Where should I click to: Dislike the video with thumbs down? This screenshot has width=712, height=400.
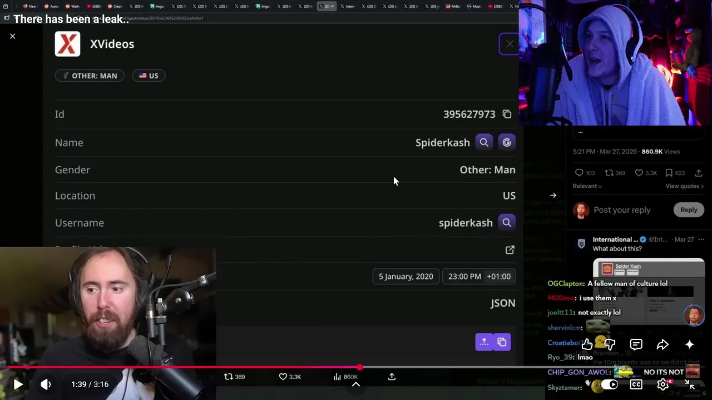(610, 345)
